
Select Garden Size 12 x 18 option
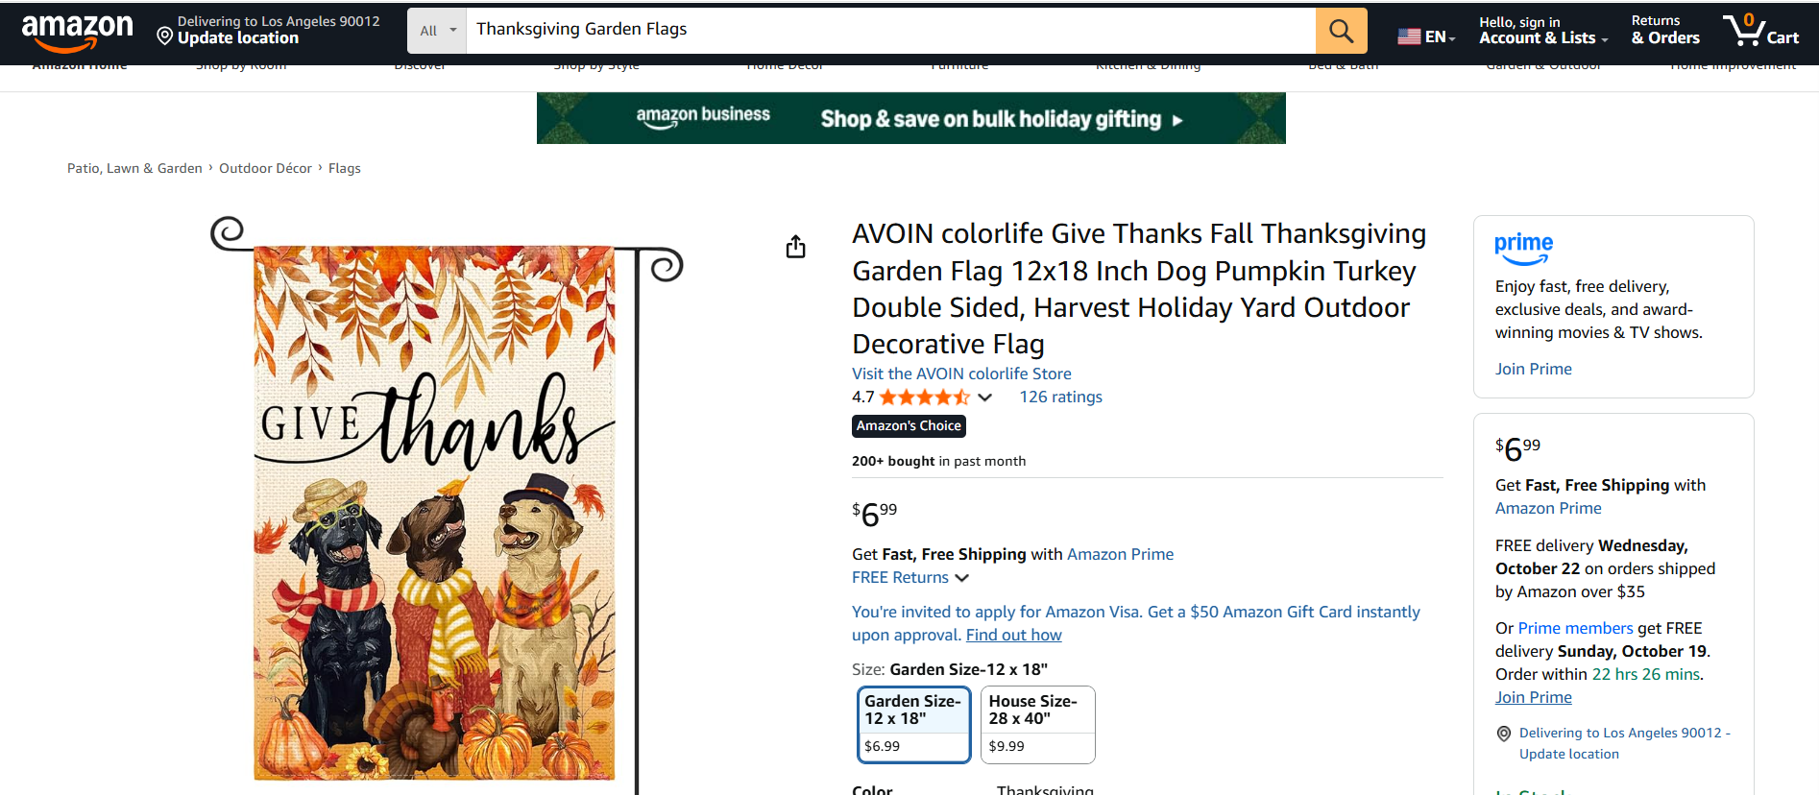(913, 725)
